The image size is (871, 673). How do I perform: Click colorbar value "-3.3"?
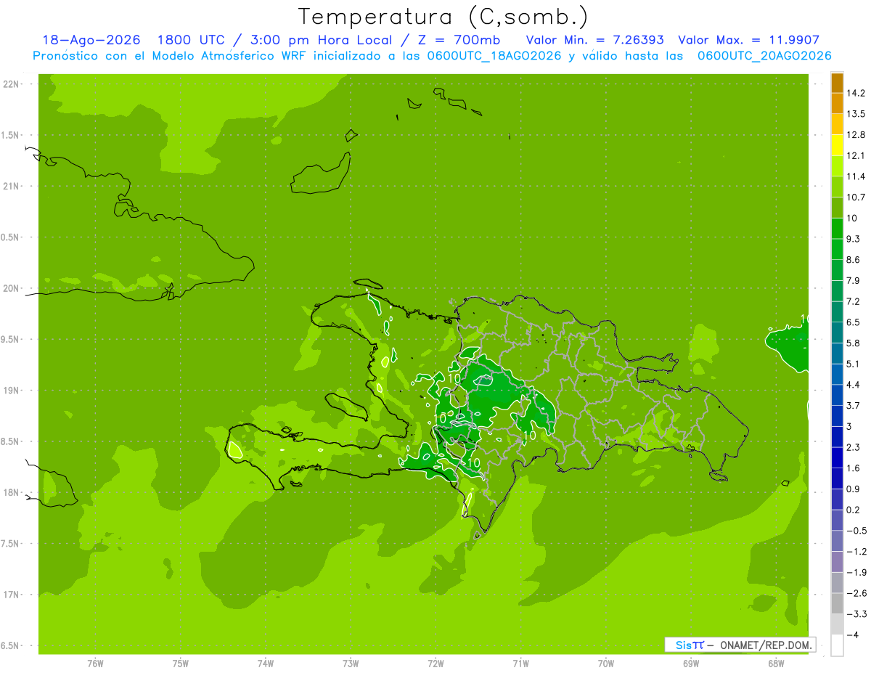[x=856, y=613]
